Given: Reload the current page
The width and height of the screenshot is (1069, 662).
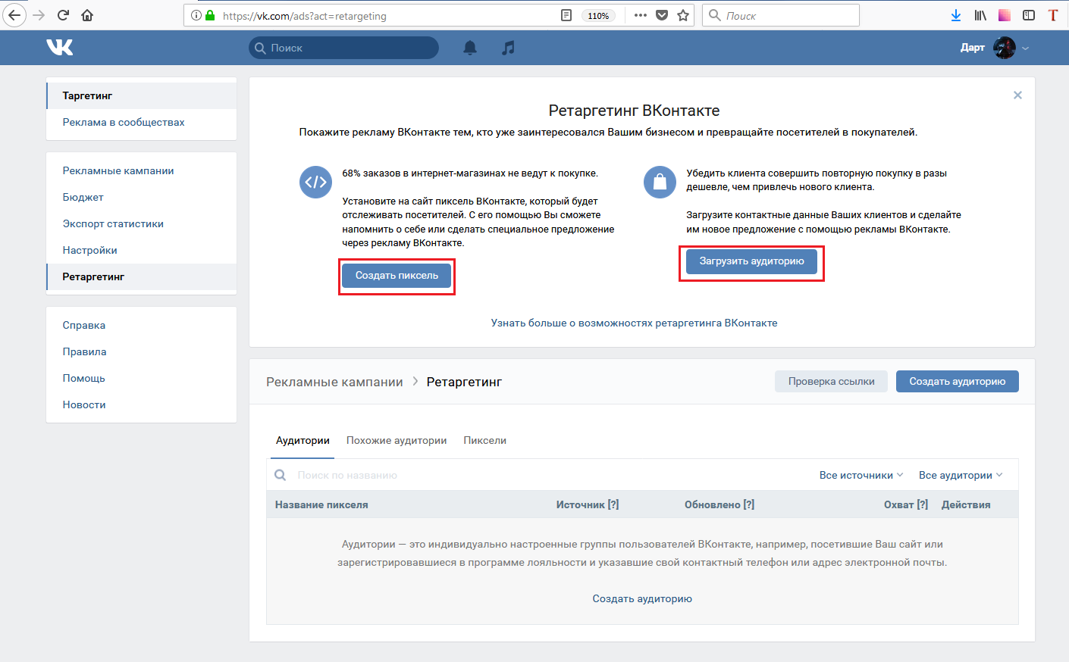Looking at the screenshot, I should click(63, 15).
